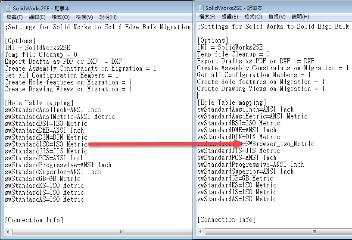The height and width of the screenshot is (240, 352).
Task: Click the Notepad icon in right window title
Action: coord(200,8)
